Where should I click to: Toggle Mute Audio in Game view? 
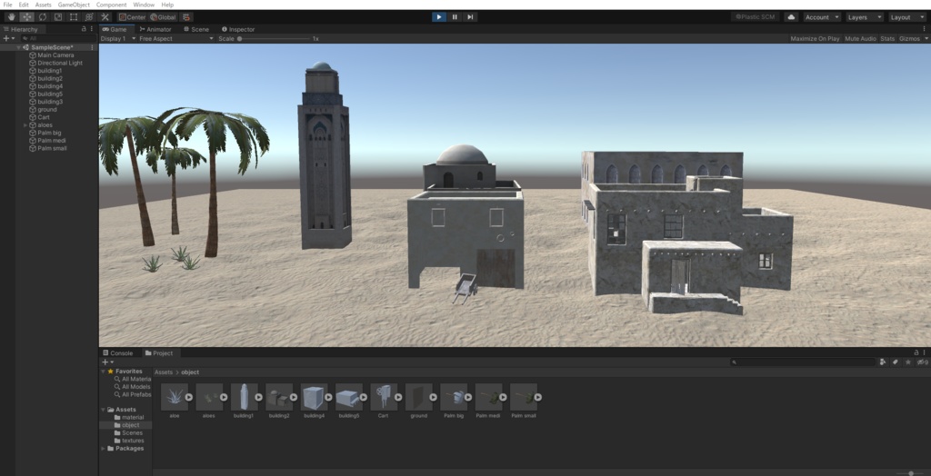point(860,38)
